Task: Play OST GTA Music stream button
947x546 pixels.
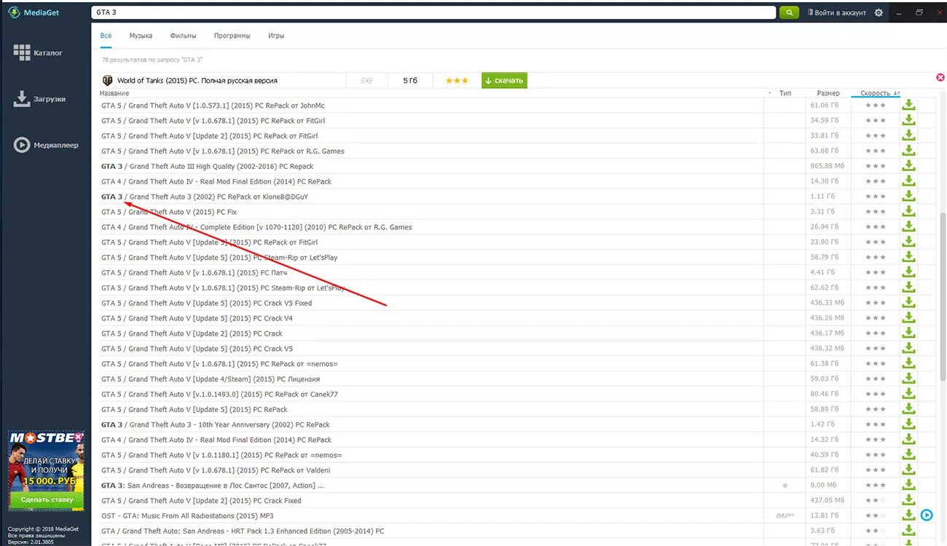Action: pos(926,515)
